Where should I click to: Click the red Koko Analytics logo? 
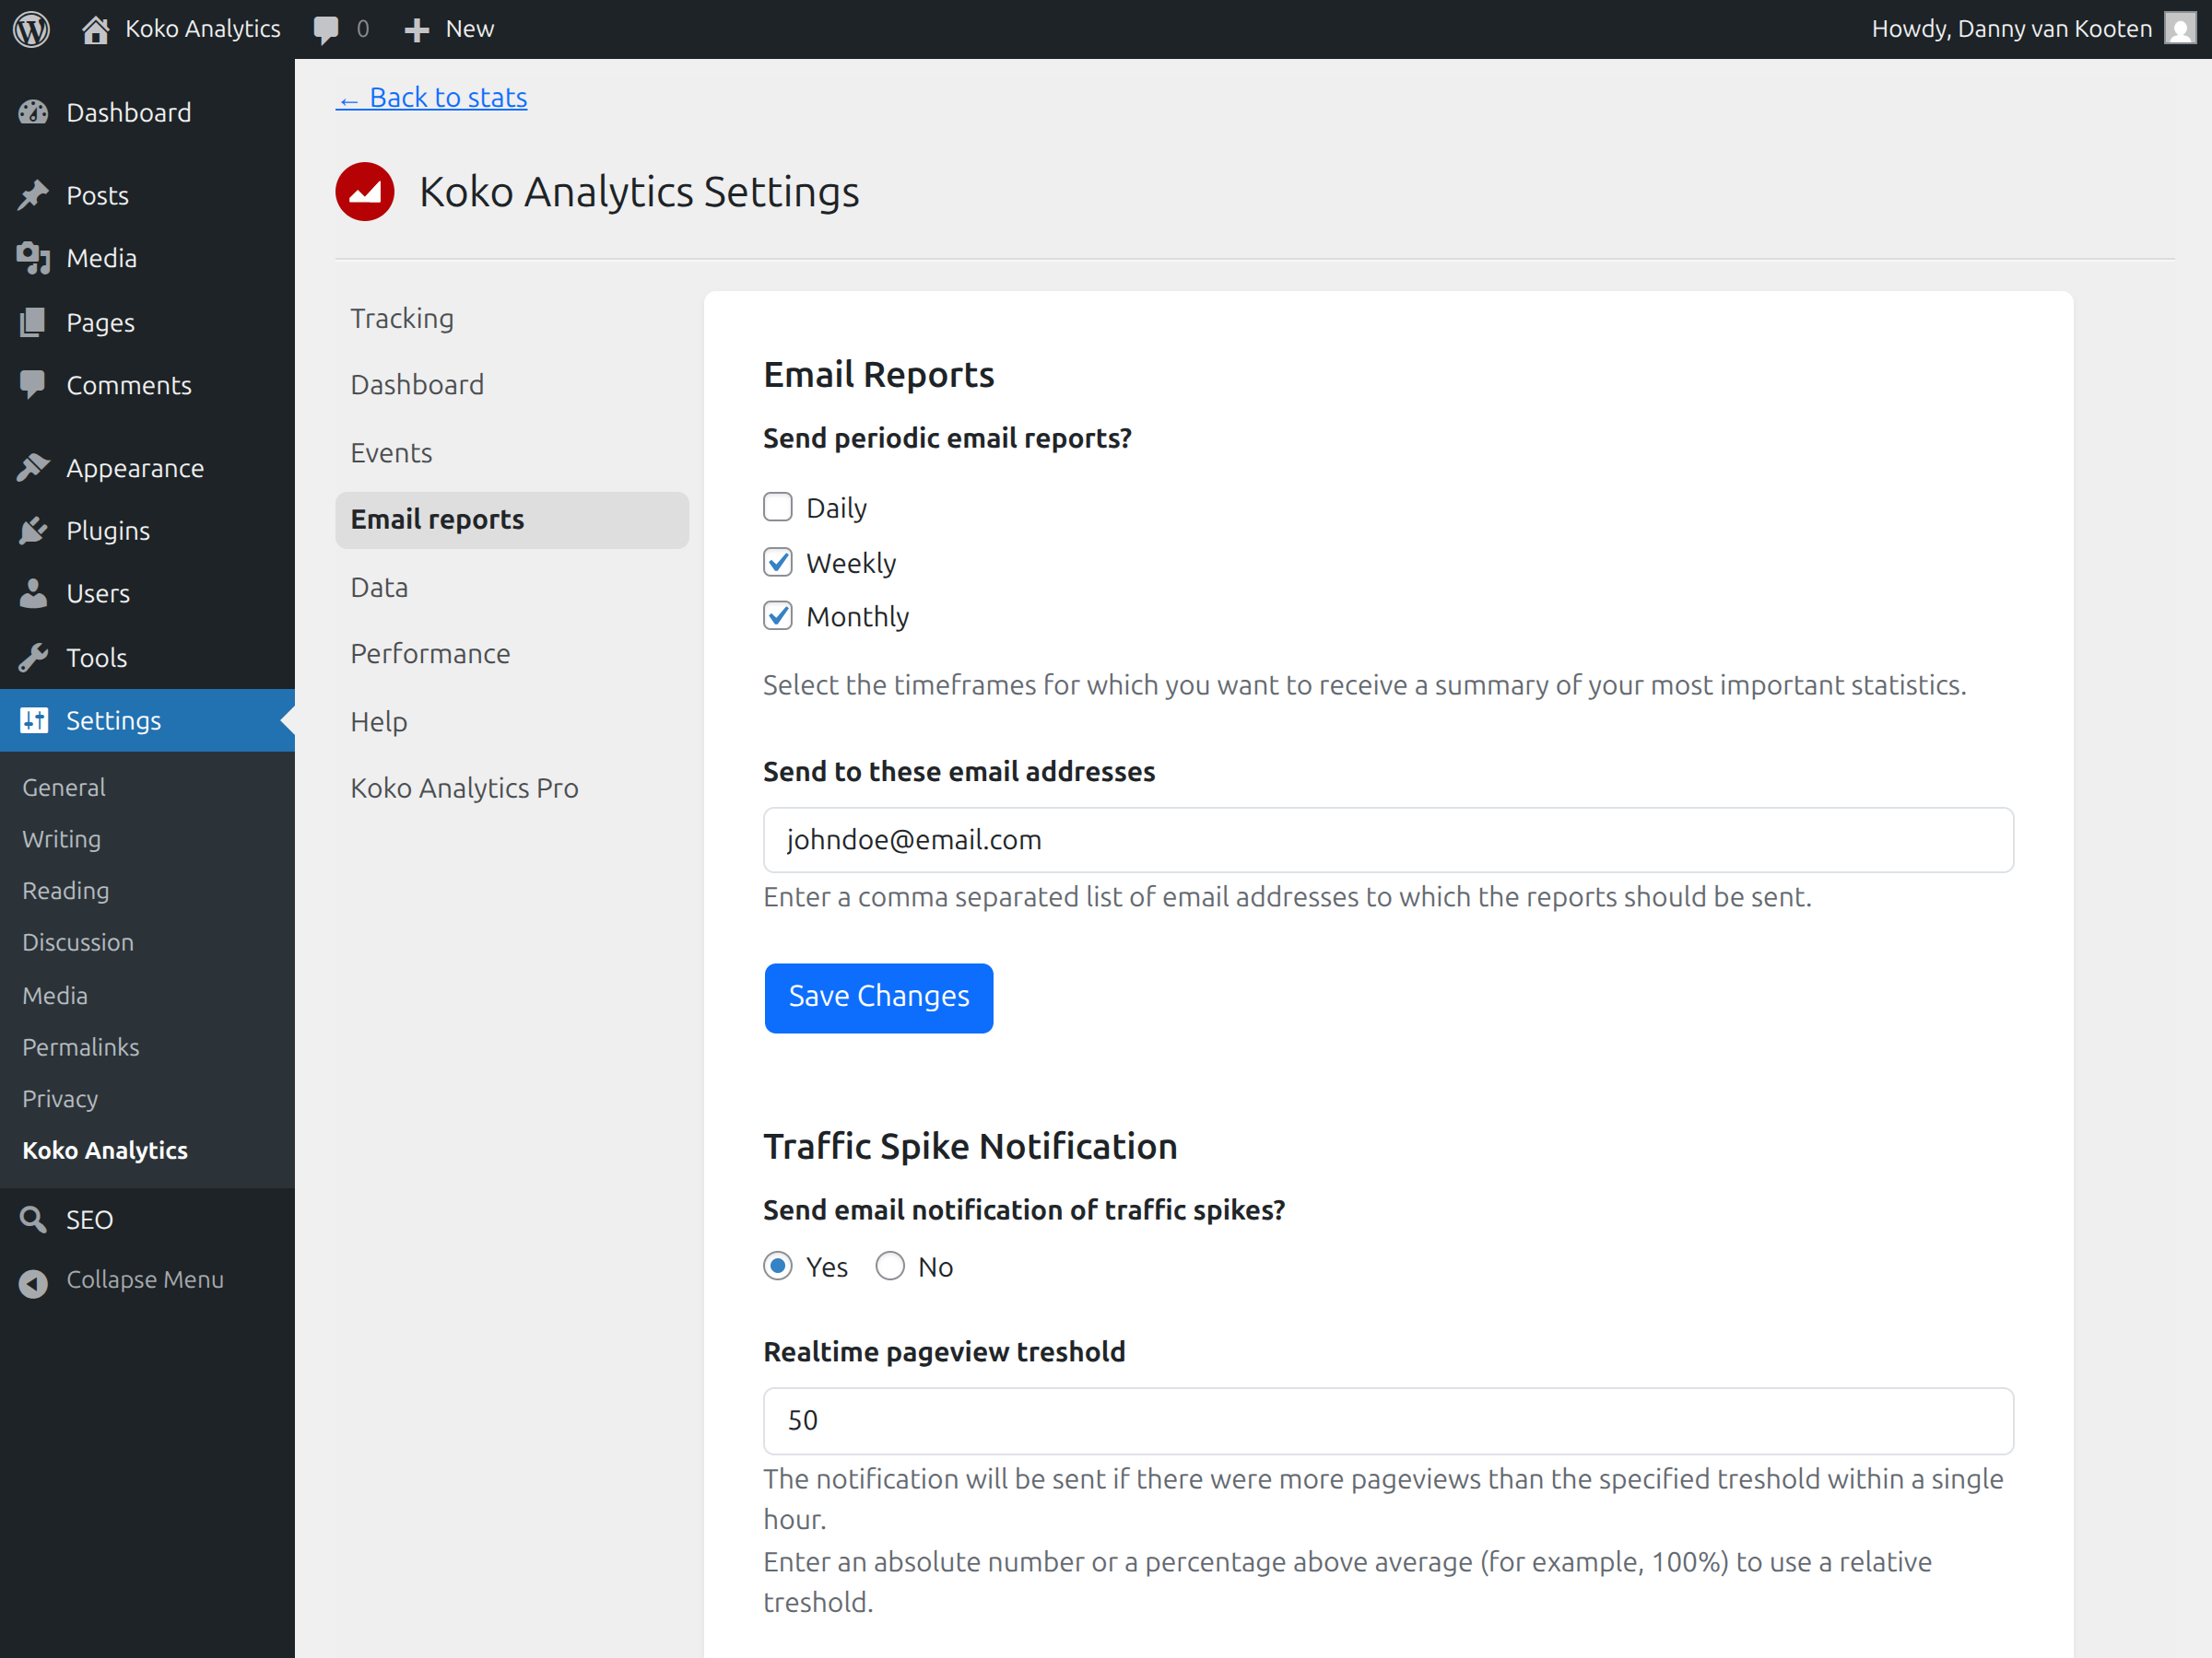click(x=365, y=191)
